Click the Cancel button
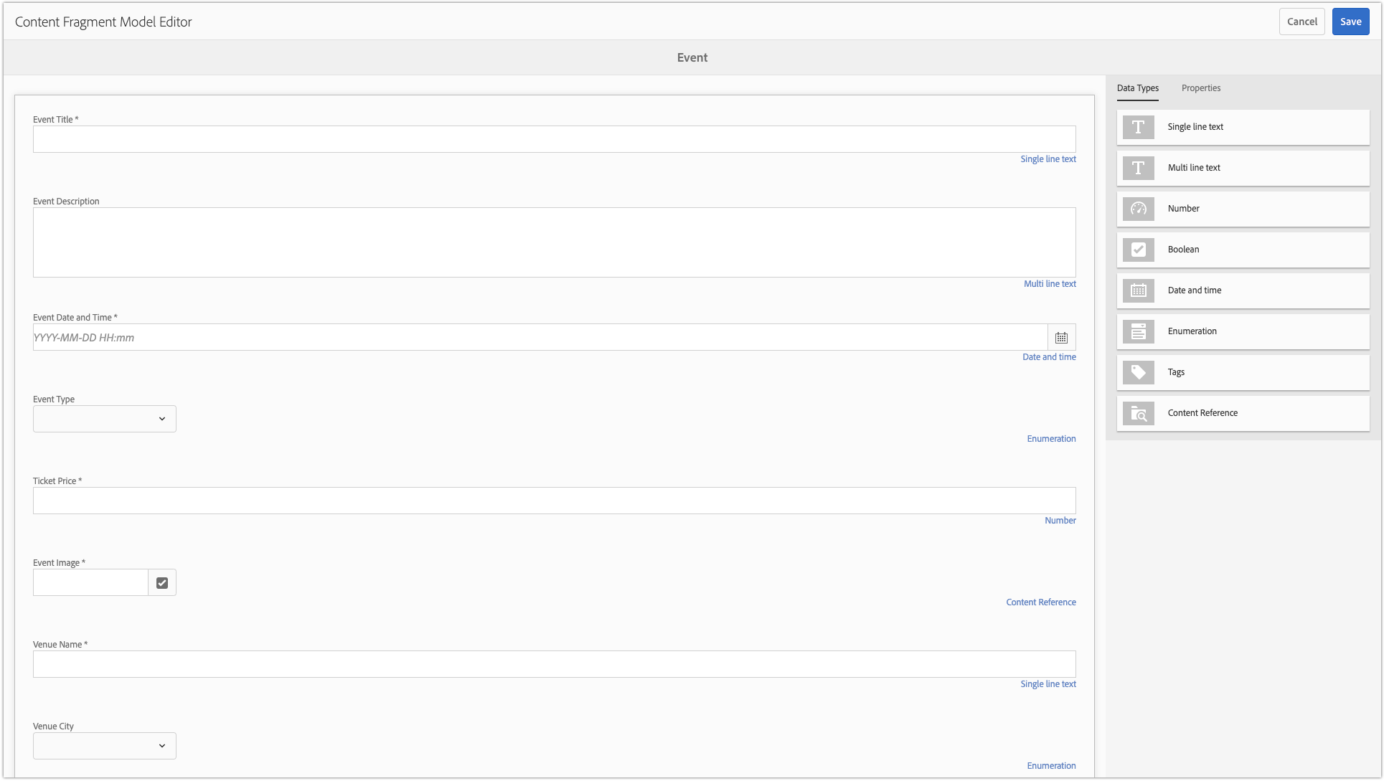The width and height of the screenshot is (1384, 781). (1301, 22)
